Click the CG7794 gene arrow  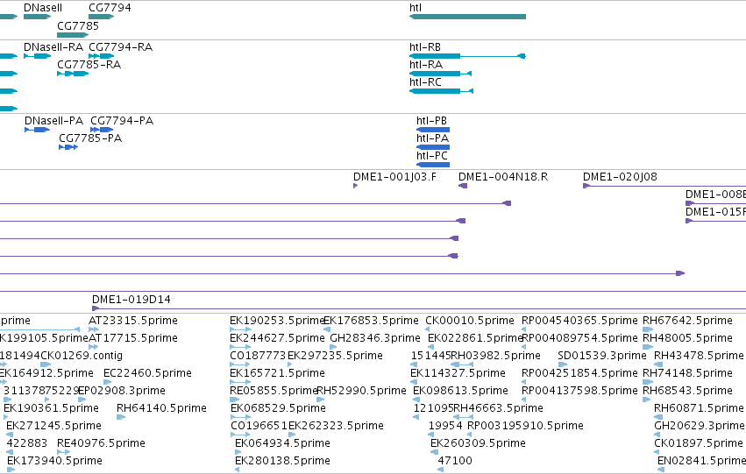point(102,17)
